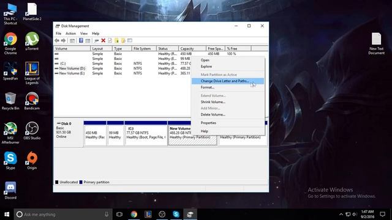
Task: Click the Capacity column header
Action: 192,49
